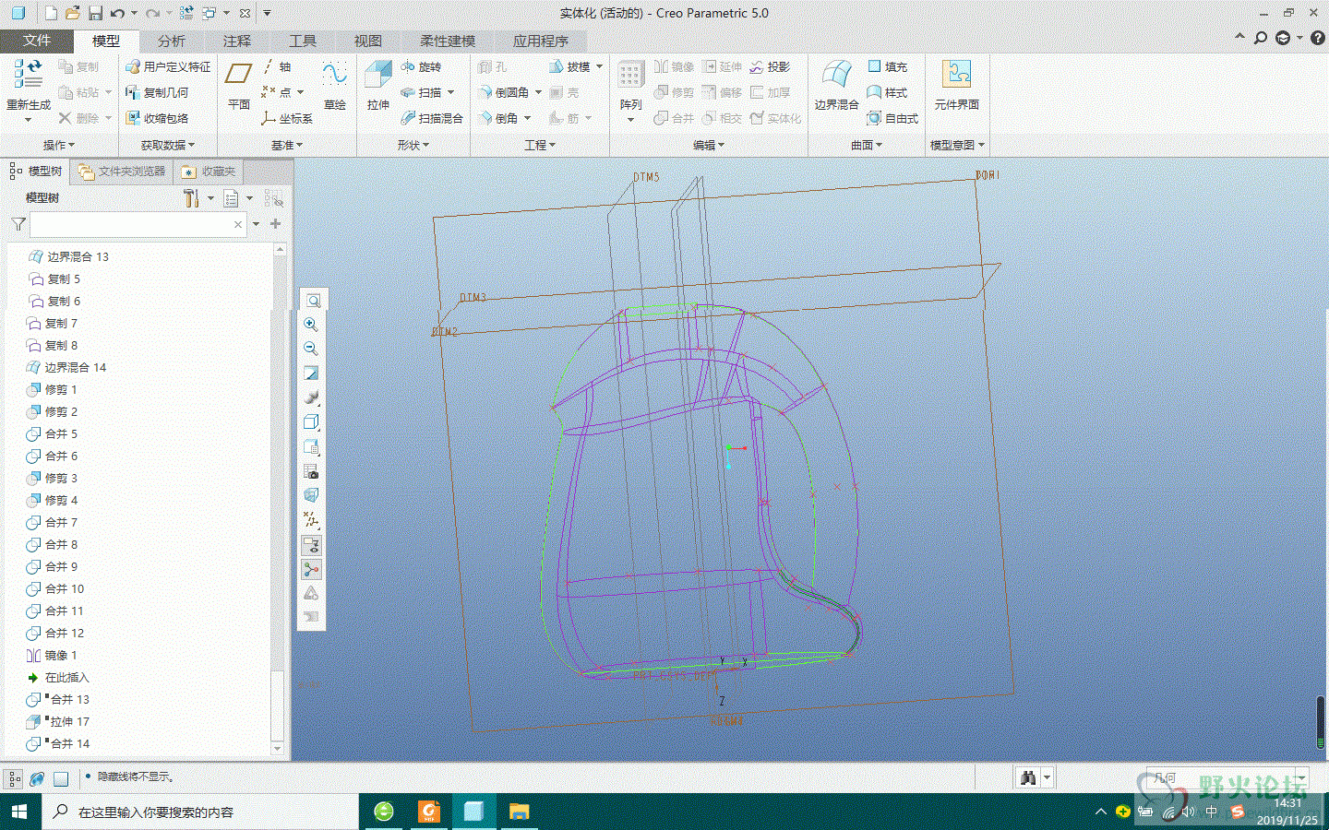Select the 投影 (Project) tool
This screenshot has width=1329, height=830.
pyautogui.click(x=770, y=66)
